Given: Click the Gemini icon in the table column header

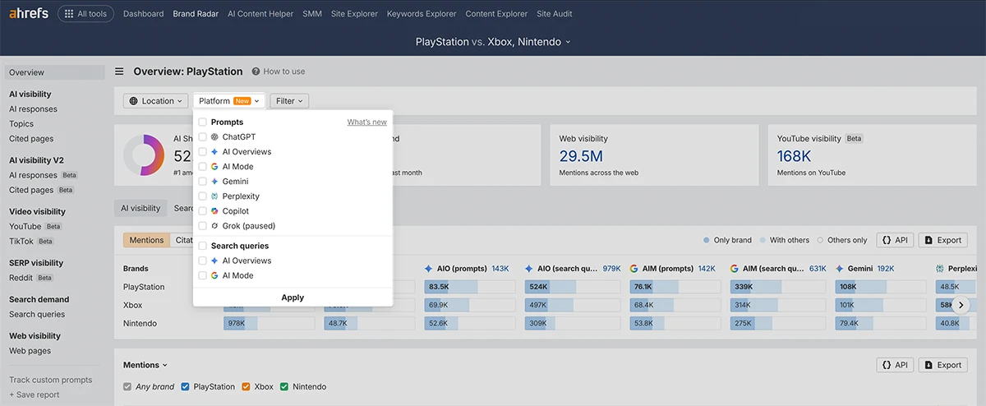Looking at the screenshot, I should 841,269.
